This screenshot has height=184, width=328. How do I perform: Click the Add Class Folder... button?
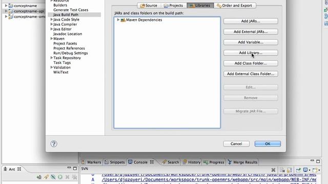coord(251,63)
